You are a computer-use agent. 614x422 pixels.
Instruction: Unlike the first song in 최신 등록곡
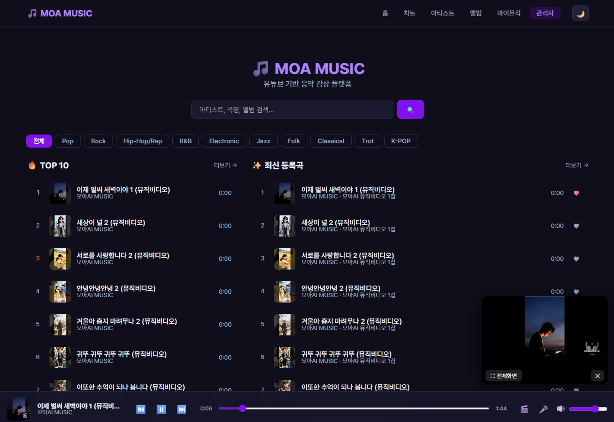[576, 193]
